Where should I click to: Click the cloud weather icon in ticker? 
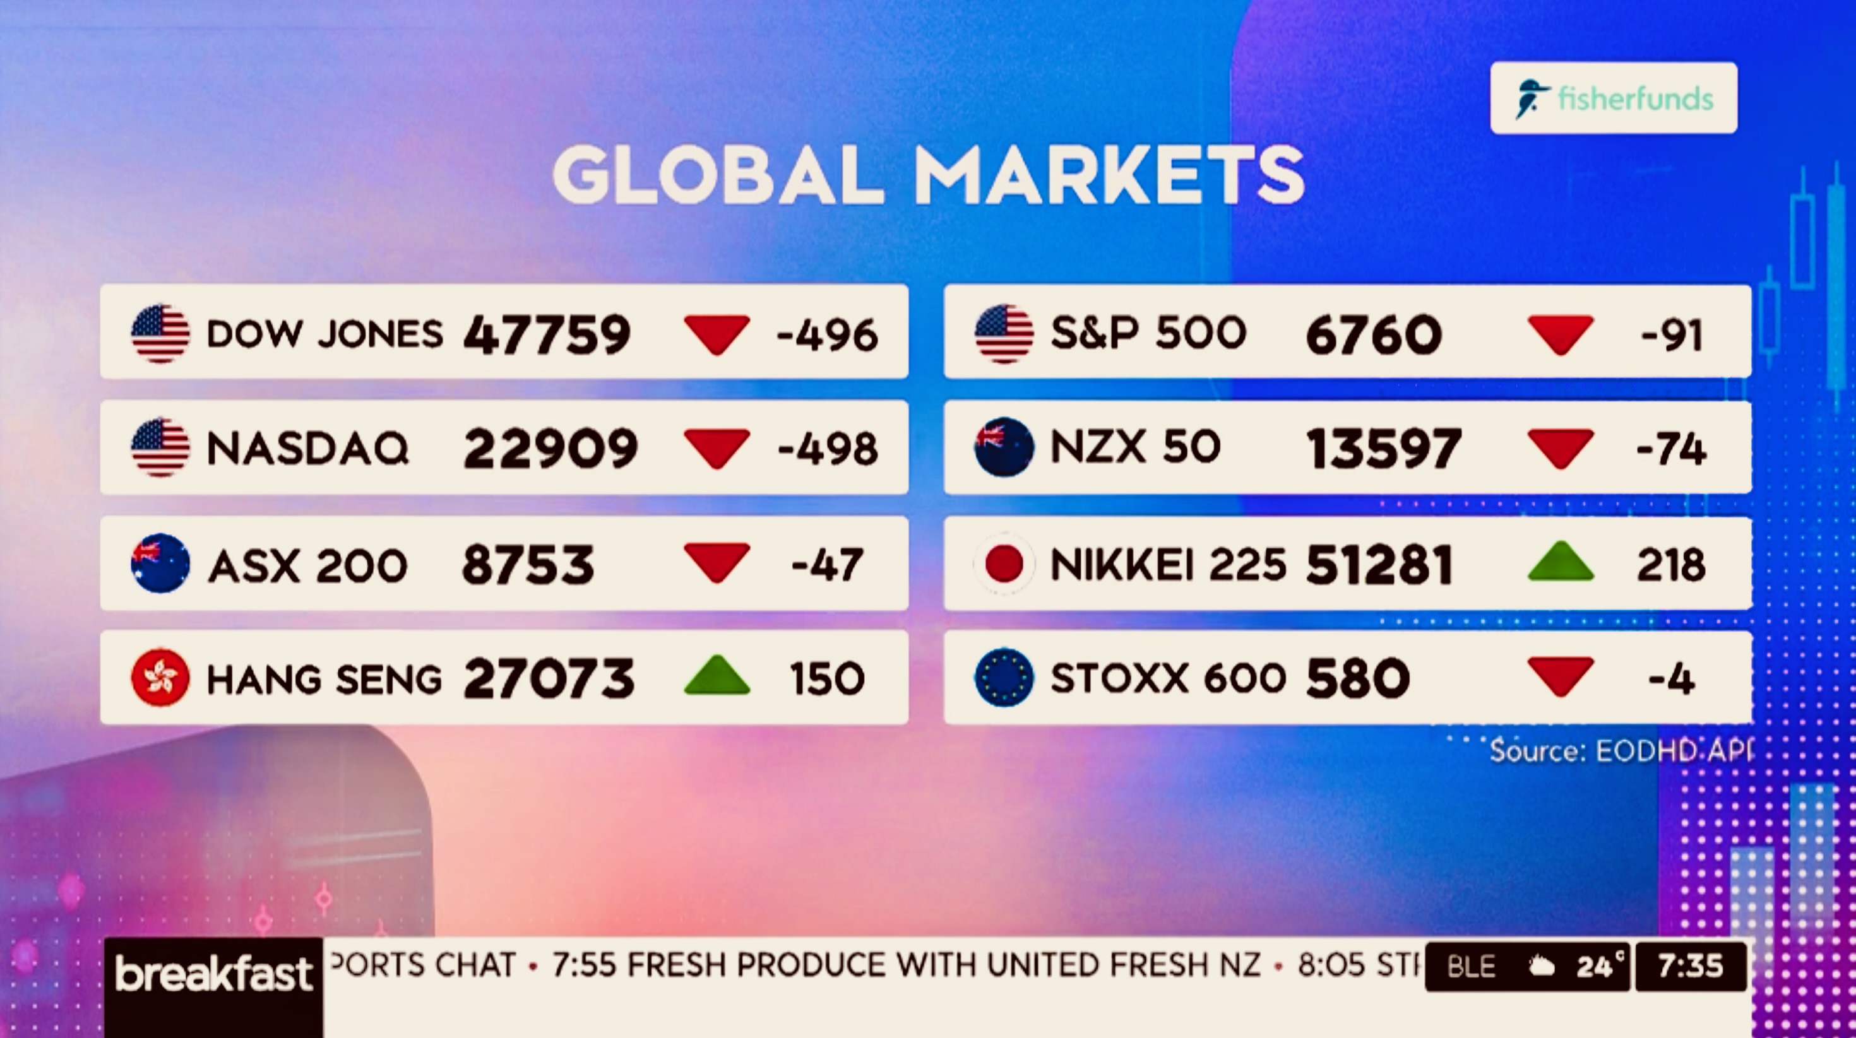[1540, 966]
